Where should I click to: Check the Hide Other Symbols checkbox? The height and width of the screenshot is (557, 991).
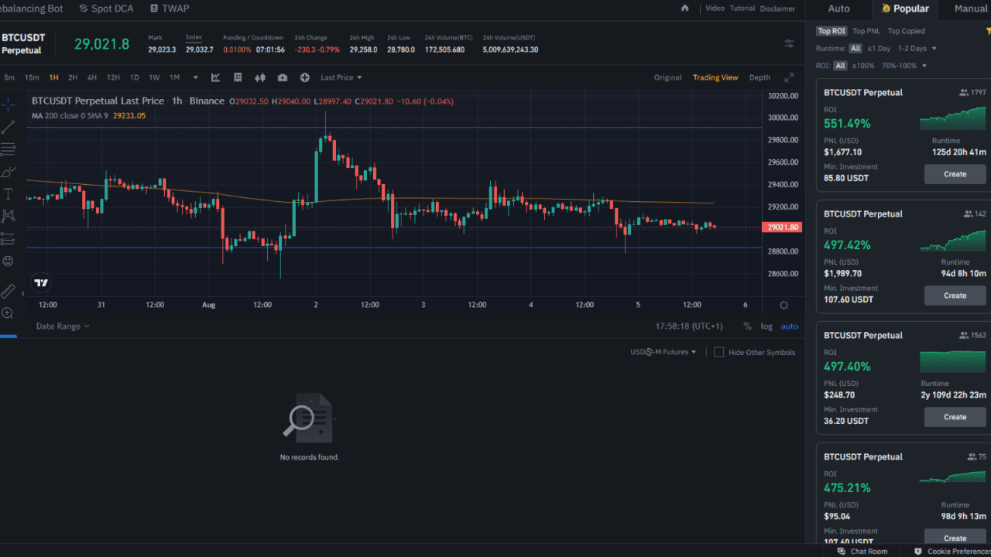(x=718, y=352)
